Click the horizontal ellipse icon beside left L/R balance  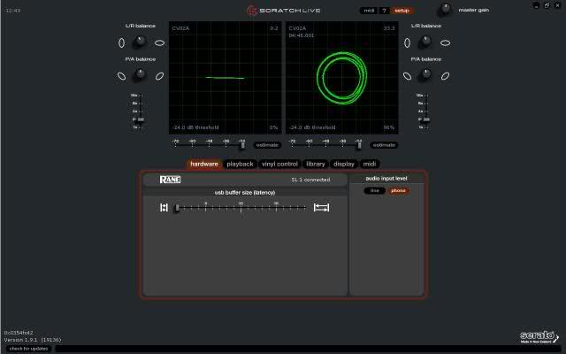(x=159, y=43)
